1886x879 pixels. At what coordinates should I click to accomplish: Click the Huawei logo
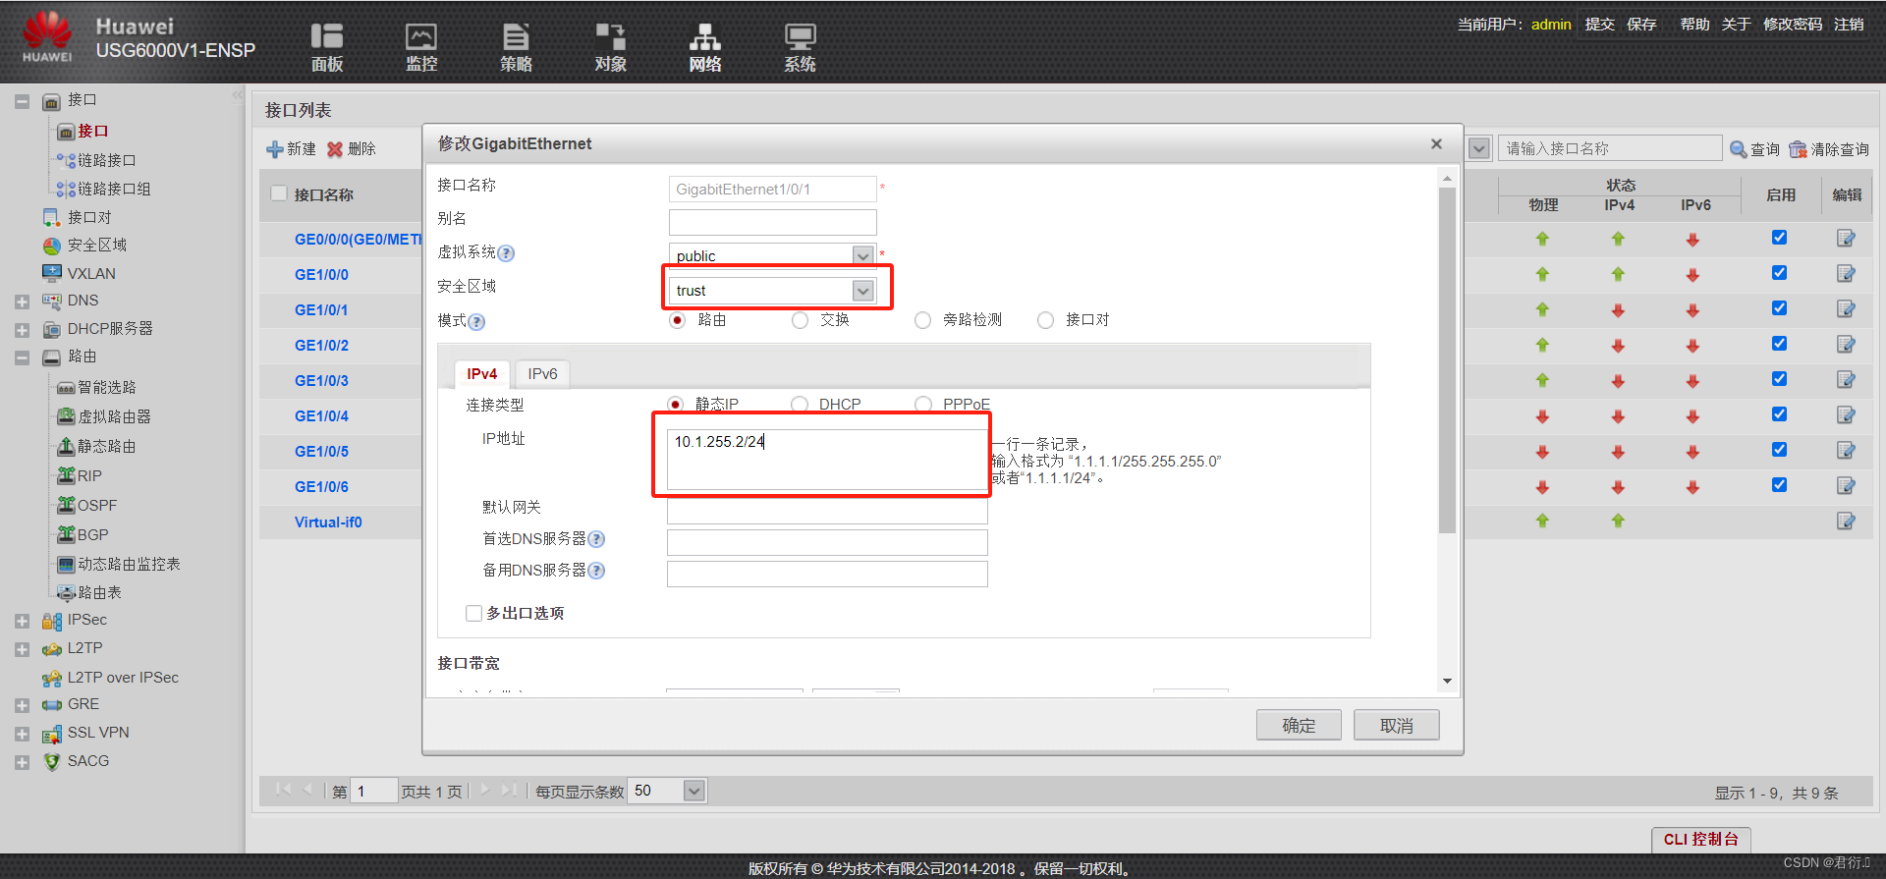click(x=47, y=37)
